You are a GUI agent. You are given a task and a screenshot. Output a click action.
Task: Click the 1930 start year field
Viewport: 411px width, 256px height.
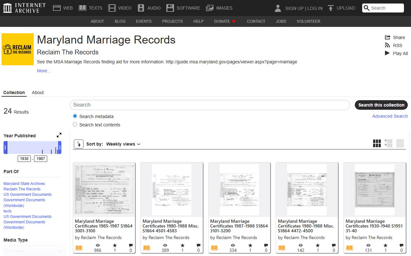24,158
